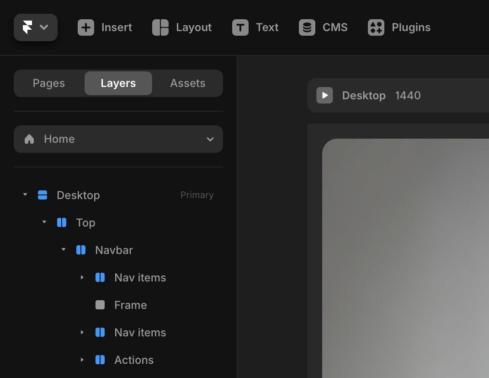Open the CMS database icon
The width and height of the screenshot is (489, 378).
(307, 27)
